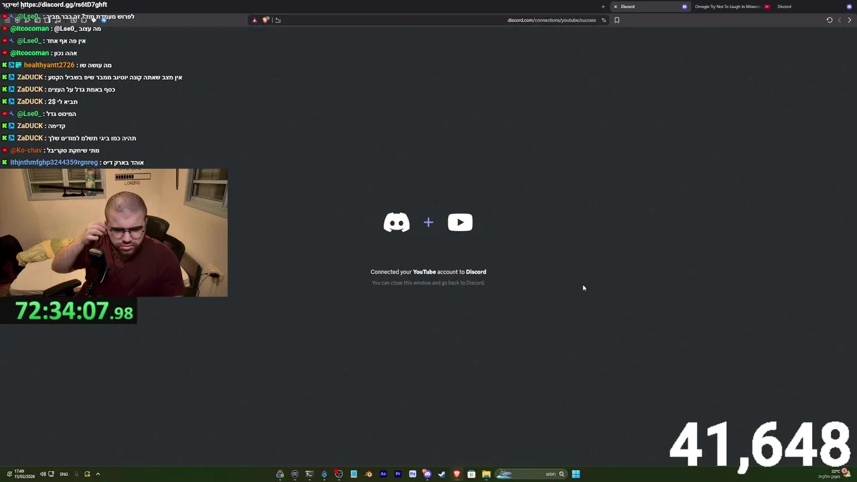The height and width of the screenshot is (482, 857).
Task: Click 'You can close this window' message
Action: 428,283
